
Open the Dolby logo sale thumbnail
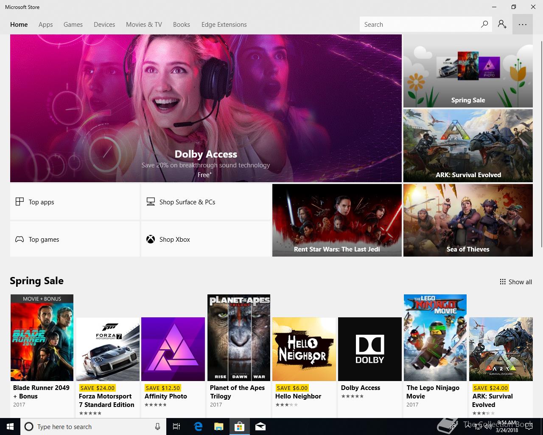tap(370, 349)
